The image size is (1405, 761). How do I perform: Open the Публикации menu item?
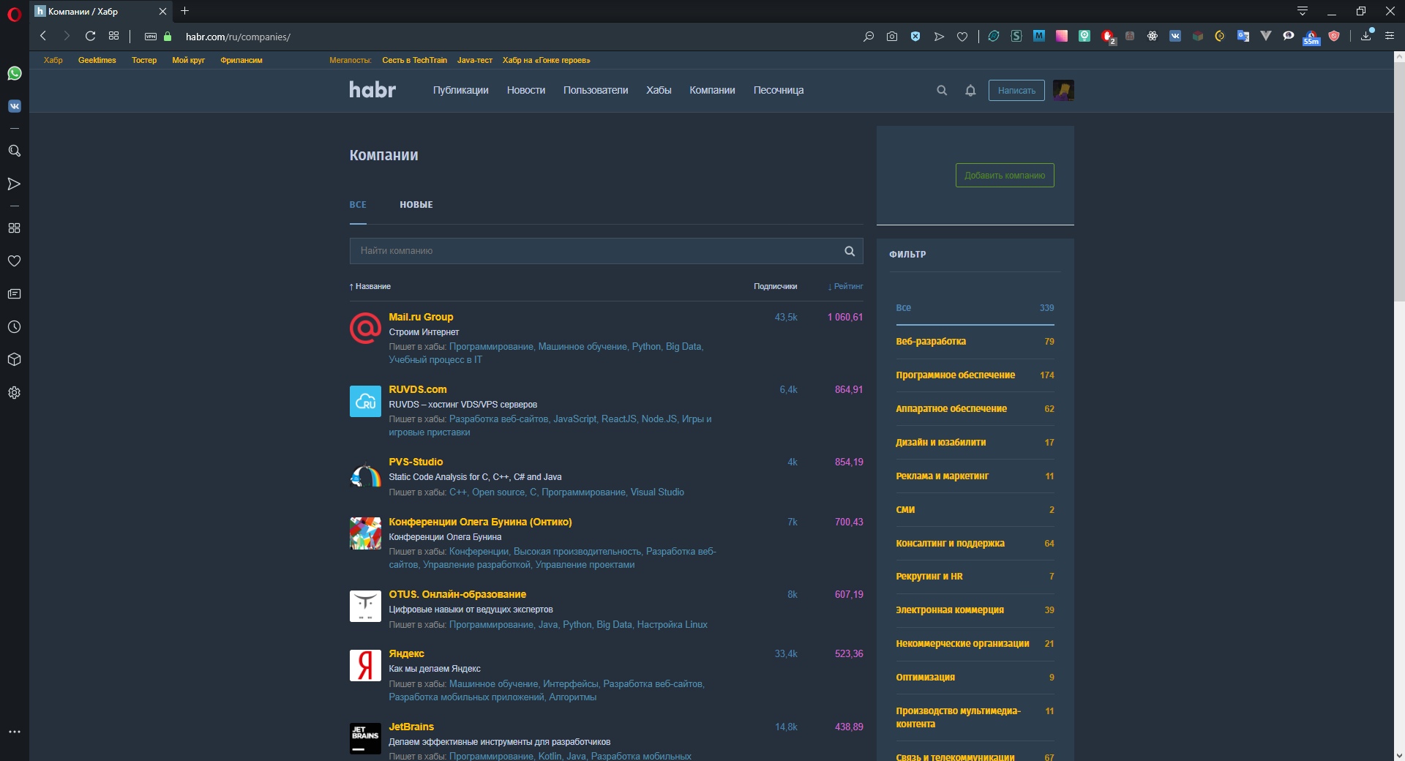coord(461,90)
